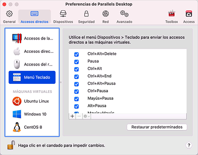This screenshot has width=198, height=155.
Task: Close the preferences window with red button
Action: (x=4, y=4)
